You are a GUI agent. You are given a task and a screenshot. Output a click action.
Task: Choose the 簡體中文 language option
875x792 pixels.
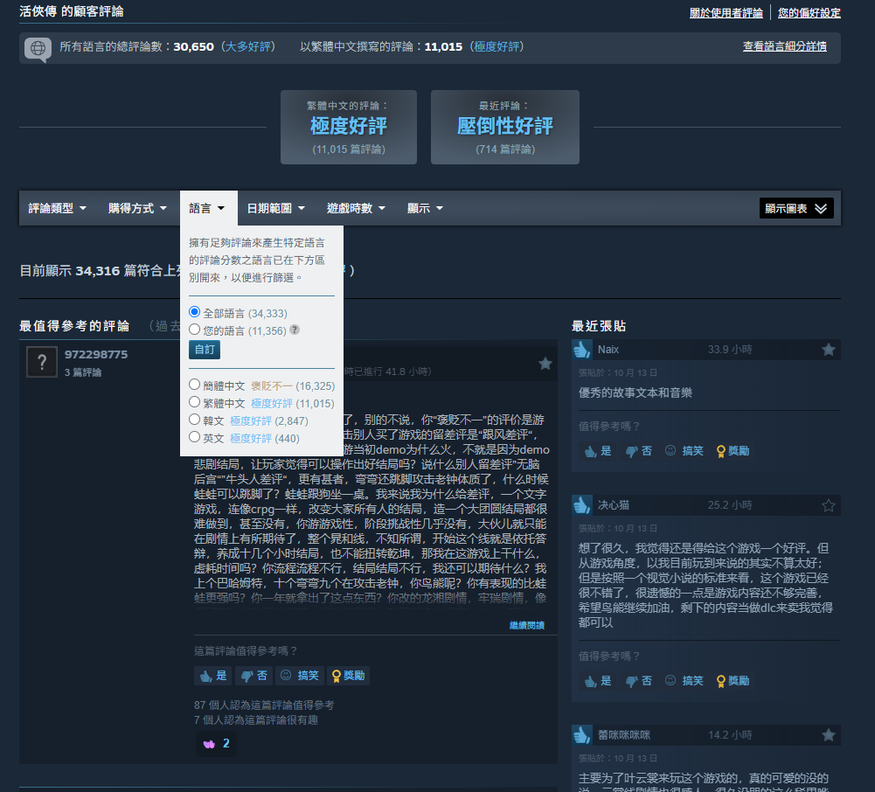[195, 385]
